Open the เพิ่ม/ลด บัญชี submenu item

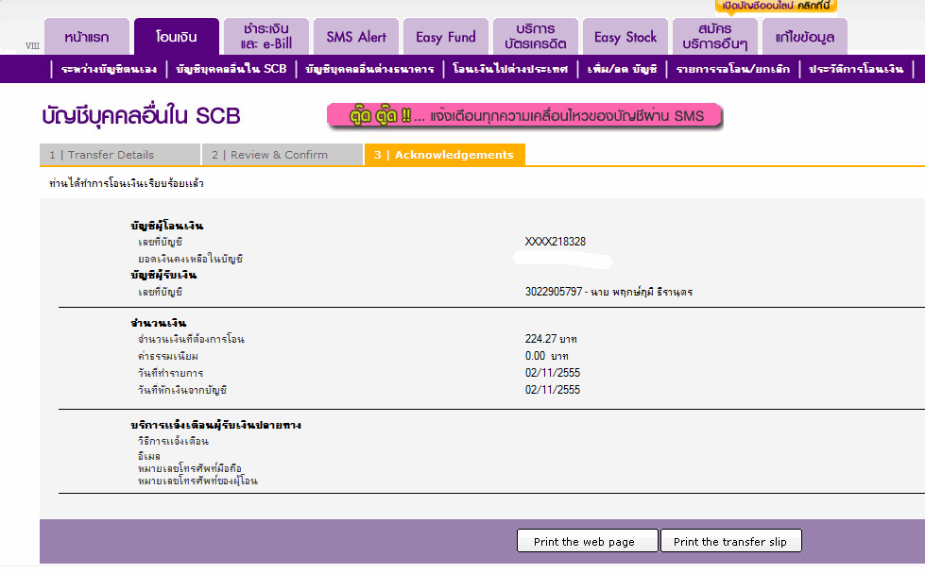tap(622, 69)
